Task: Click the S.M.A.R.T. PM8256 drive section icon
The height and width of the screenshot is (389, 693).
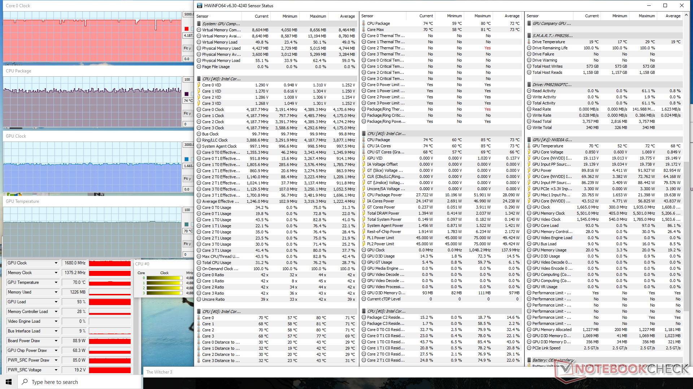Action: (529, 36)
